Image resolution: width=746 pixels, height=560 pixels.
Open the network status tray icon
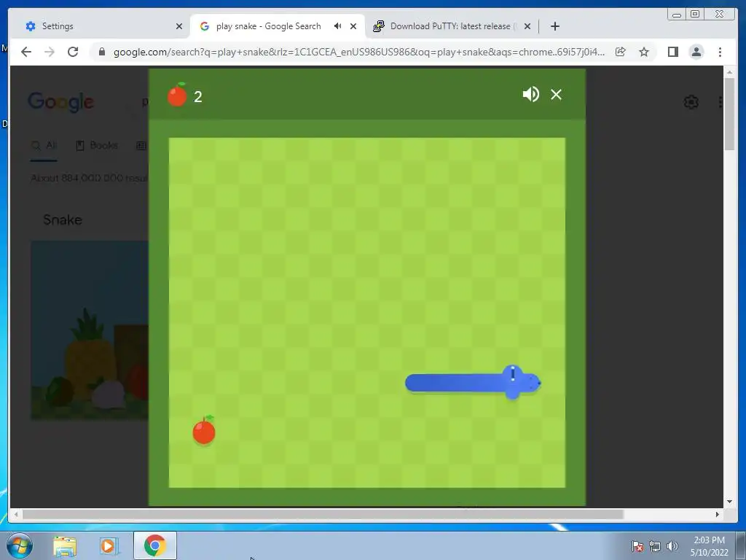coord(655,546)
